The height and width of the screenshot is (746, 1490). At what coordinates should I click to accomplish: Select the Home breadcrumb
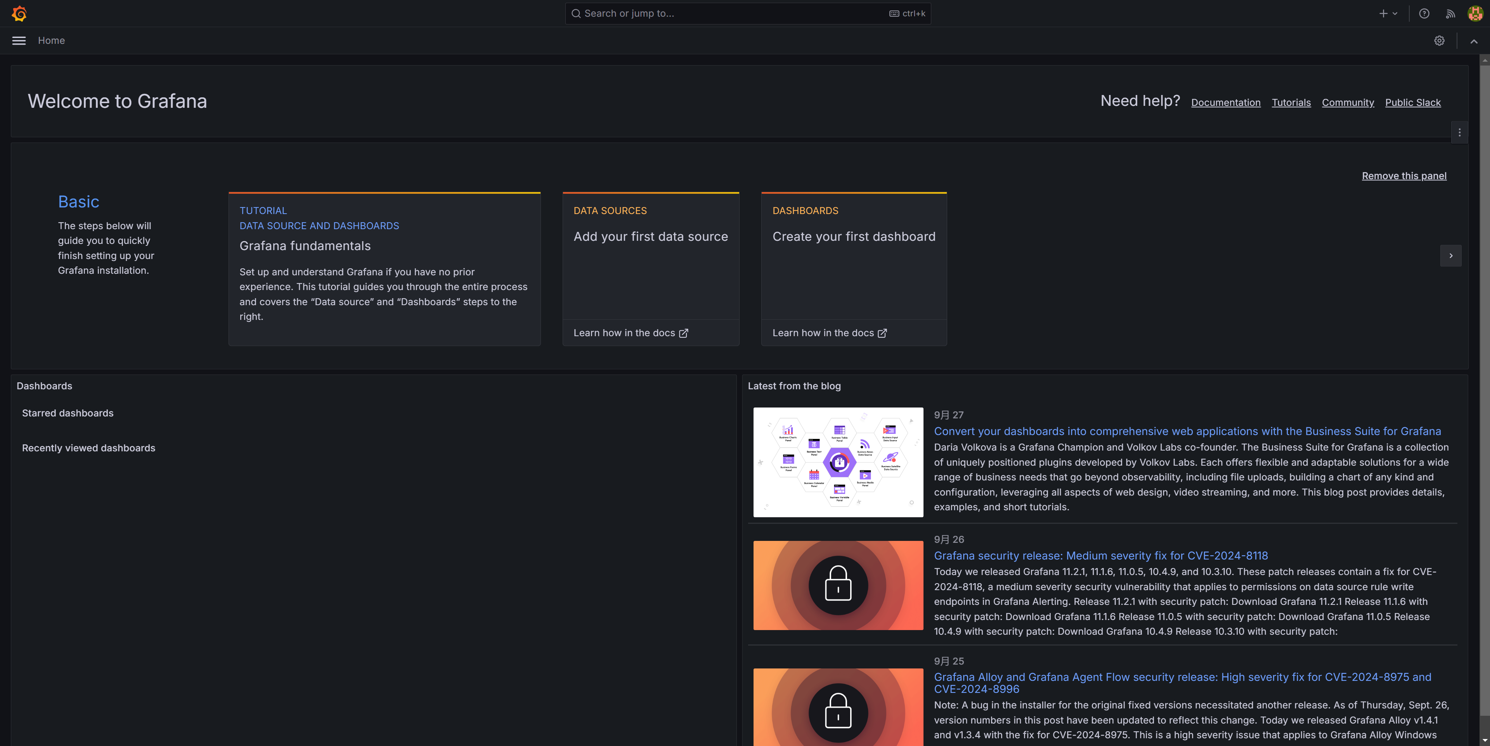(x=52, y=40)
